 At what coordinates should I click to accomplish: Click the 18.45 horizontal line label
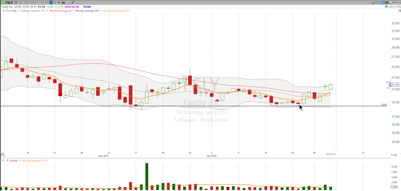(x=384, y=105)
